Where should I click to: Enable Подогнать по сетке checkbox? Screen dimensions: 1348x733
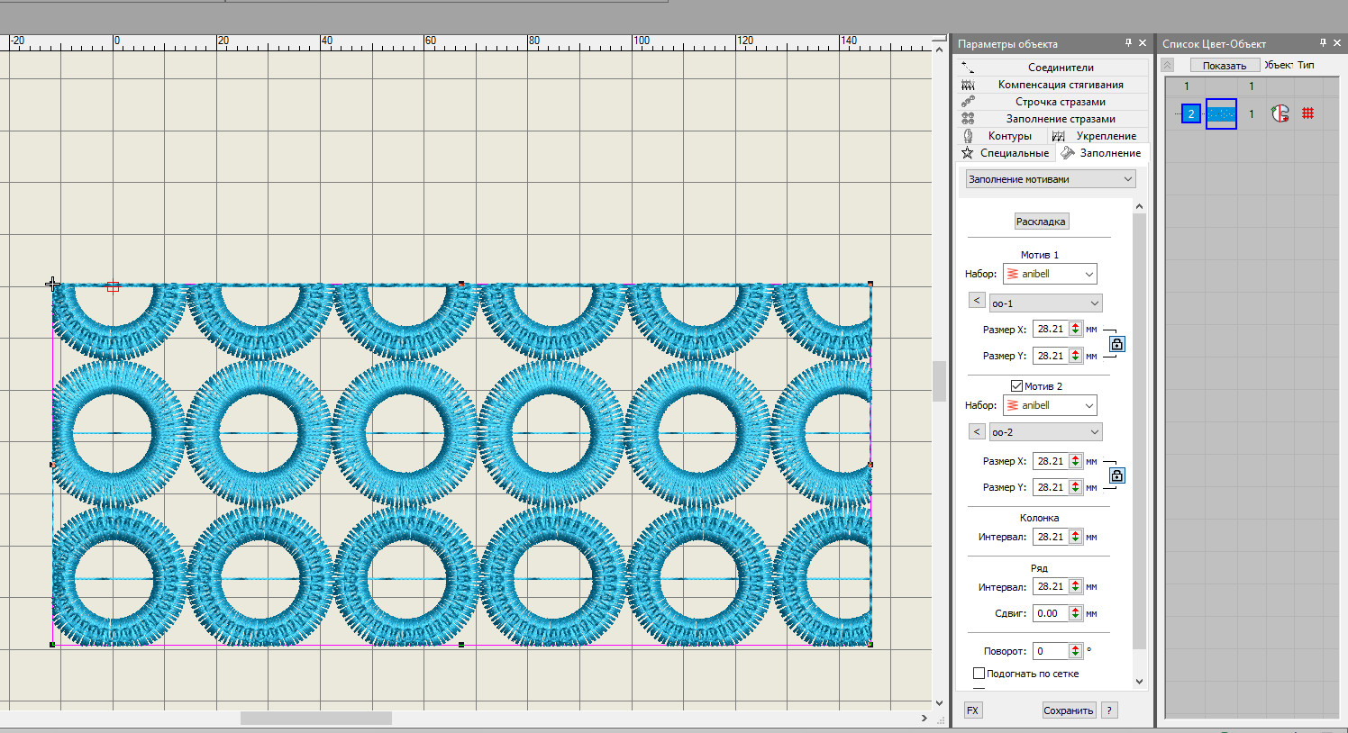(979, 674)
